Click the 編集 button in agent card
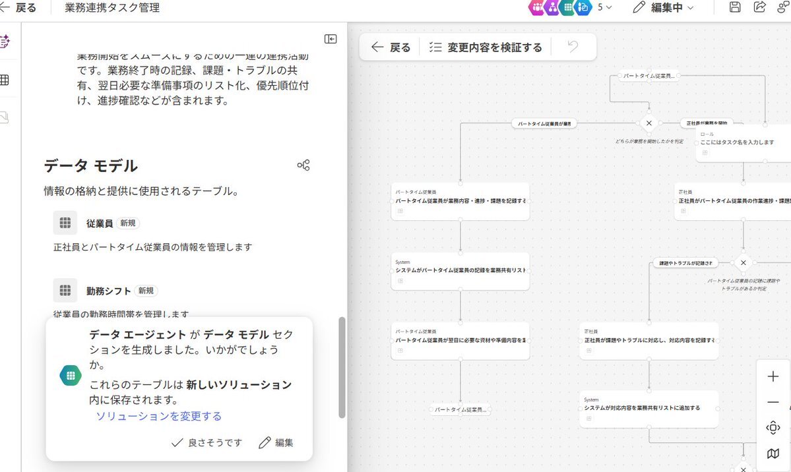This screenshot has width=791, height=472. 276,443
